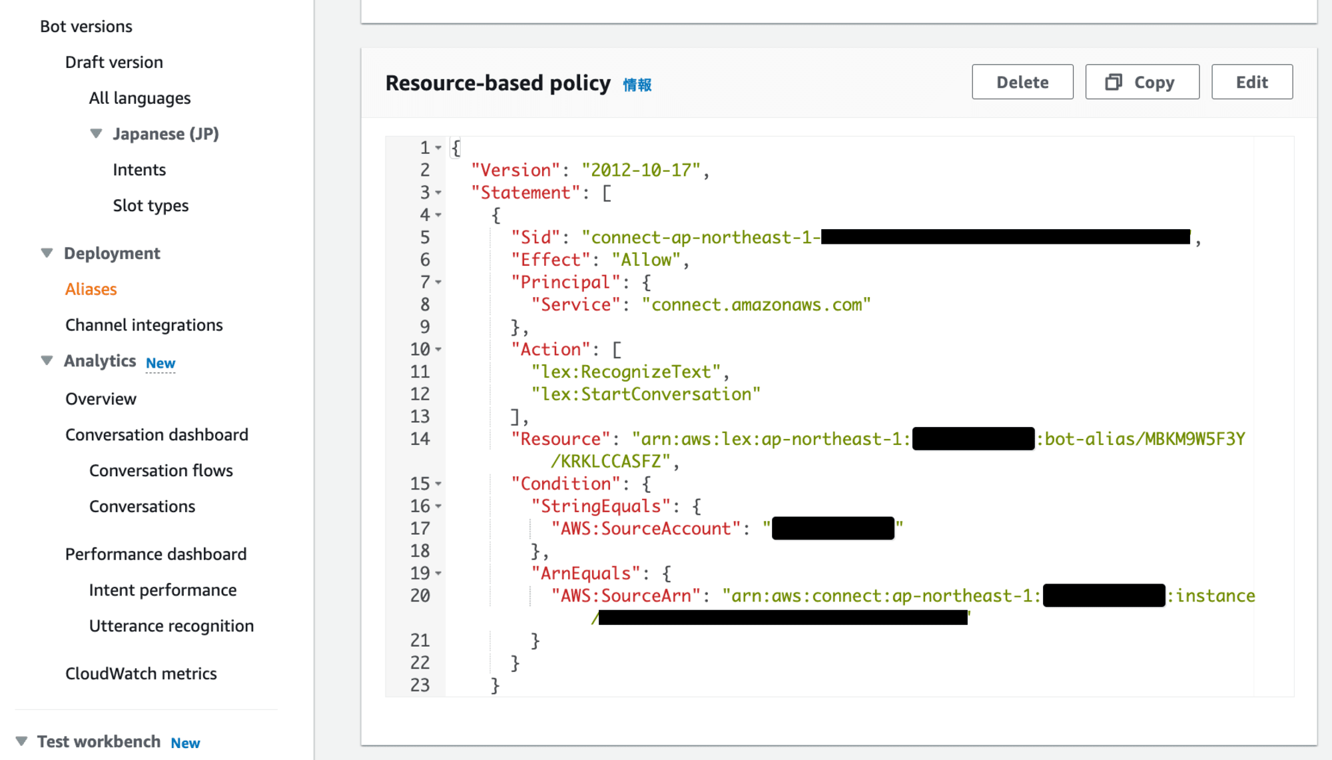Open Intents under Japanese

139,170
